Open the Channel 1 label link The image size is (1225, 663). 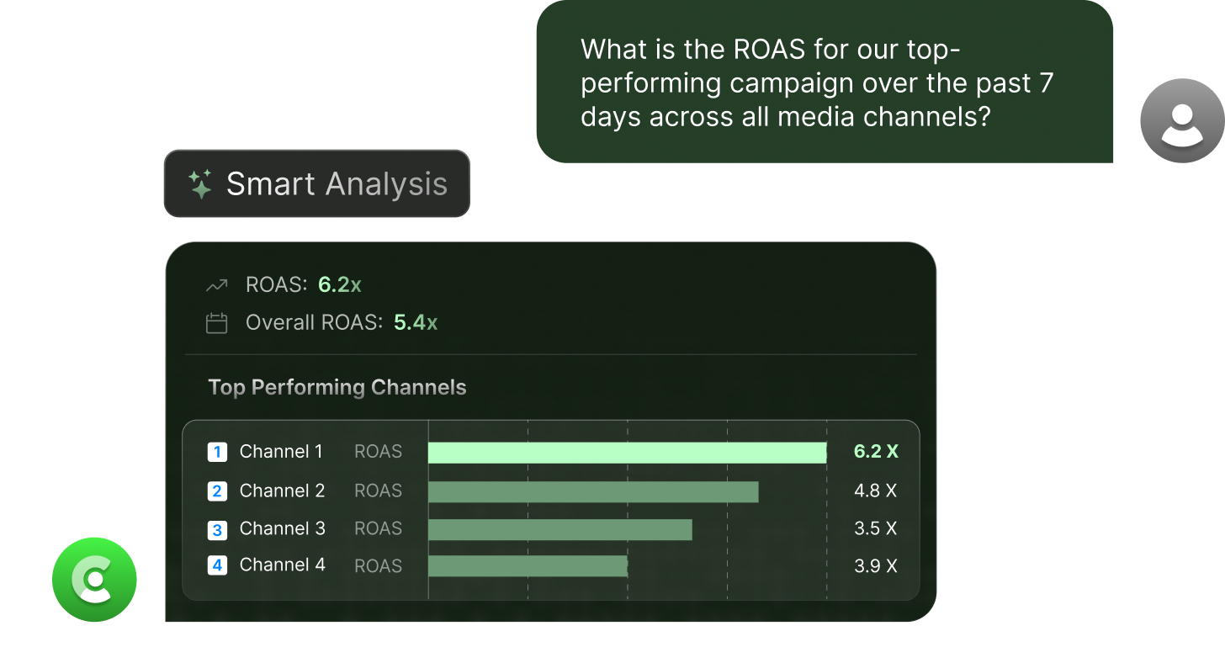tap(282, 452)
